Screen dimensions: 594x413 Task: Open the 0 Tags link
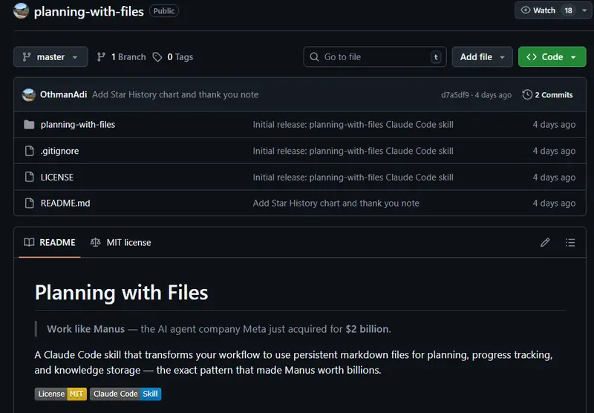[180, 57]
